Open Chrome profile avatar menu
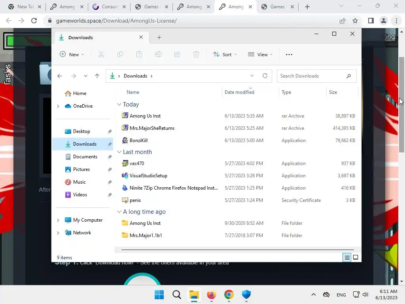The image size is (405, 304). click(x=384, y=21)
